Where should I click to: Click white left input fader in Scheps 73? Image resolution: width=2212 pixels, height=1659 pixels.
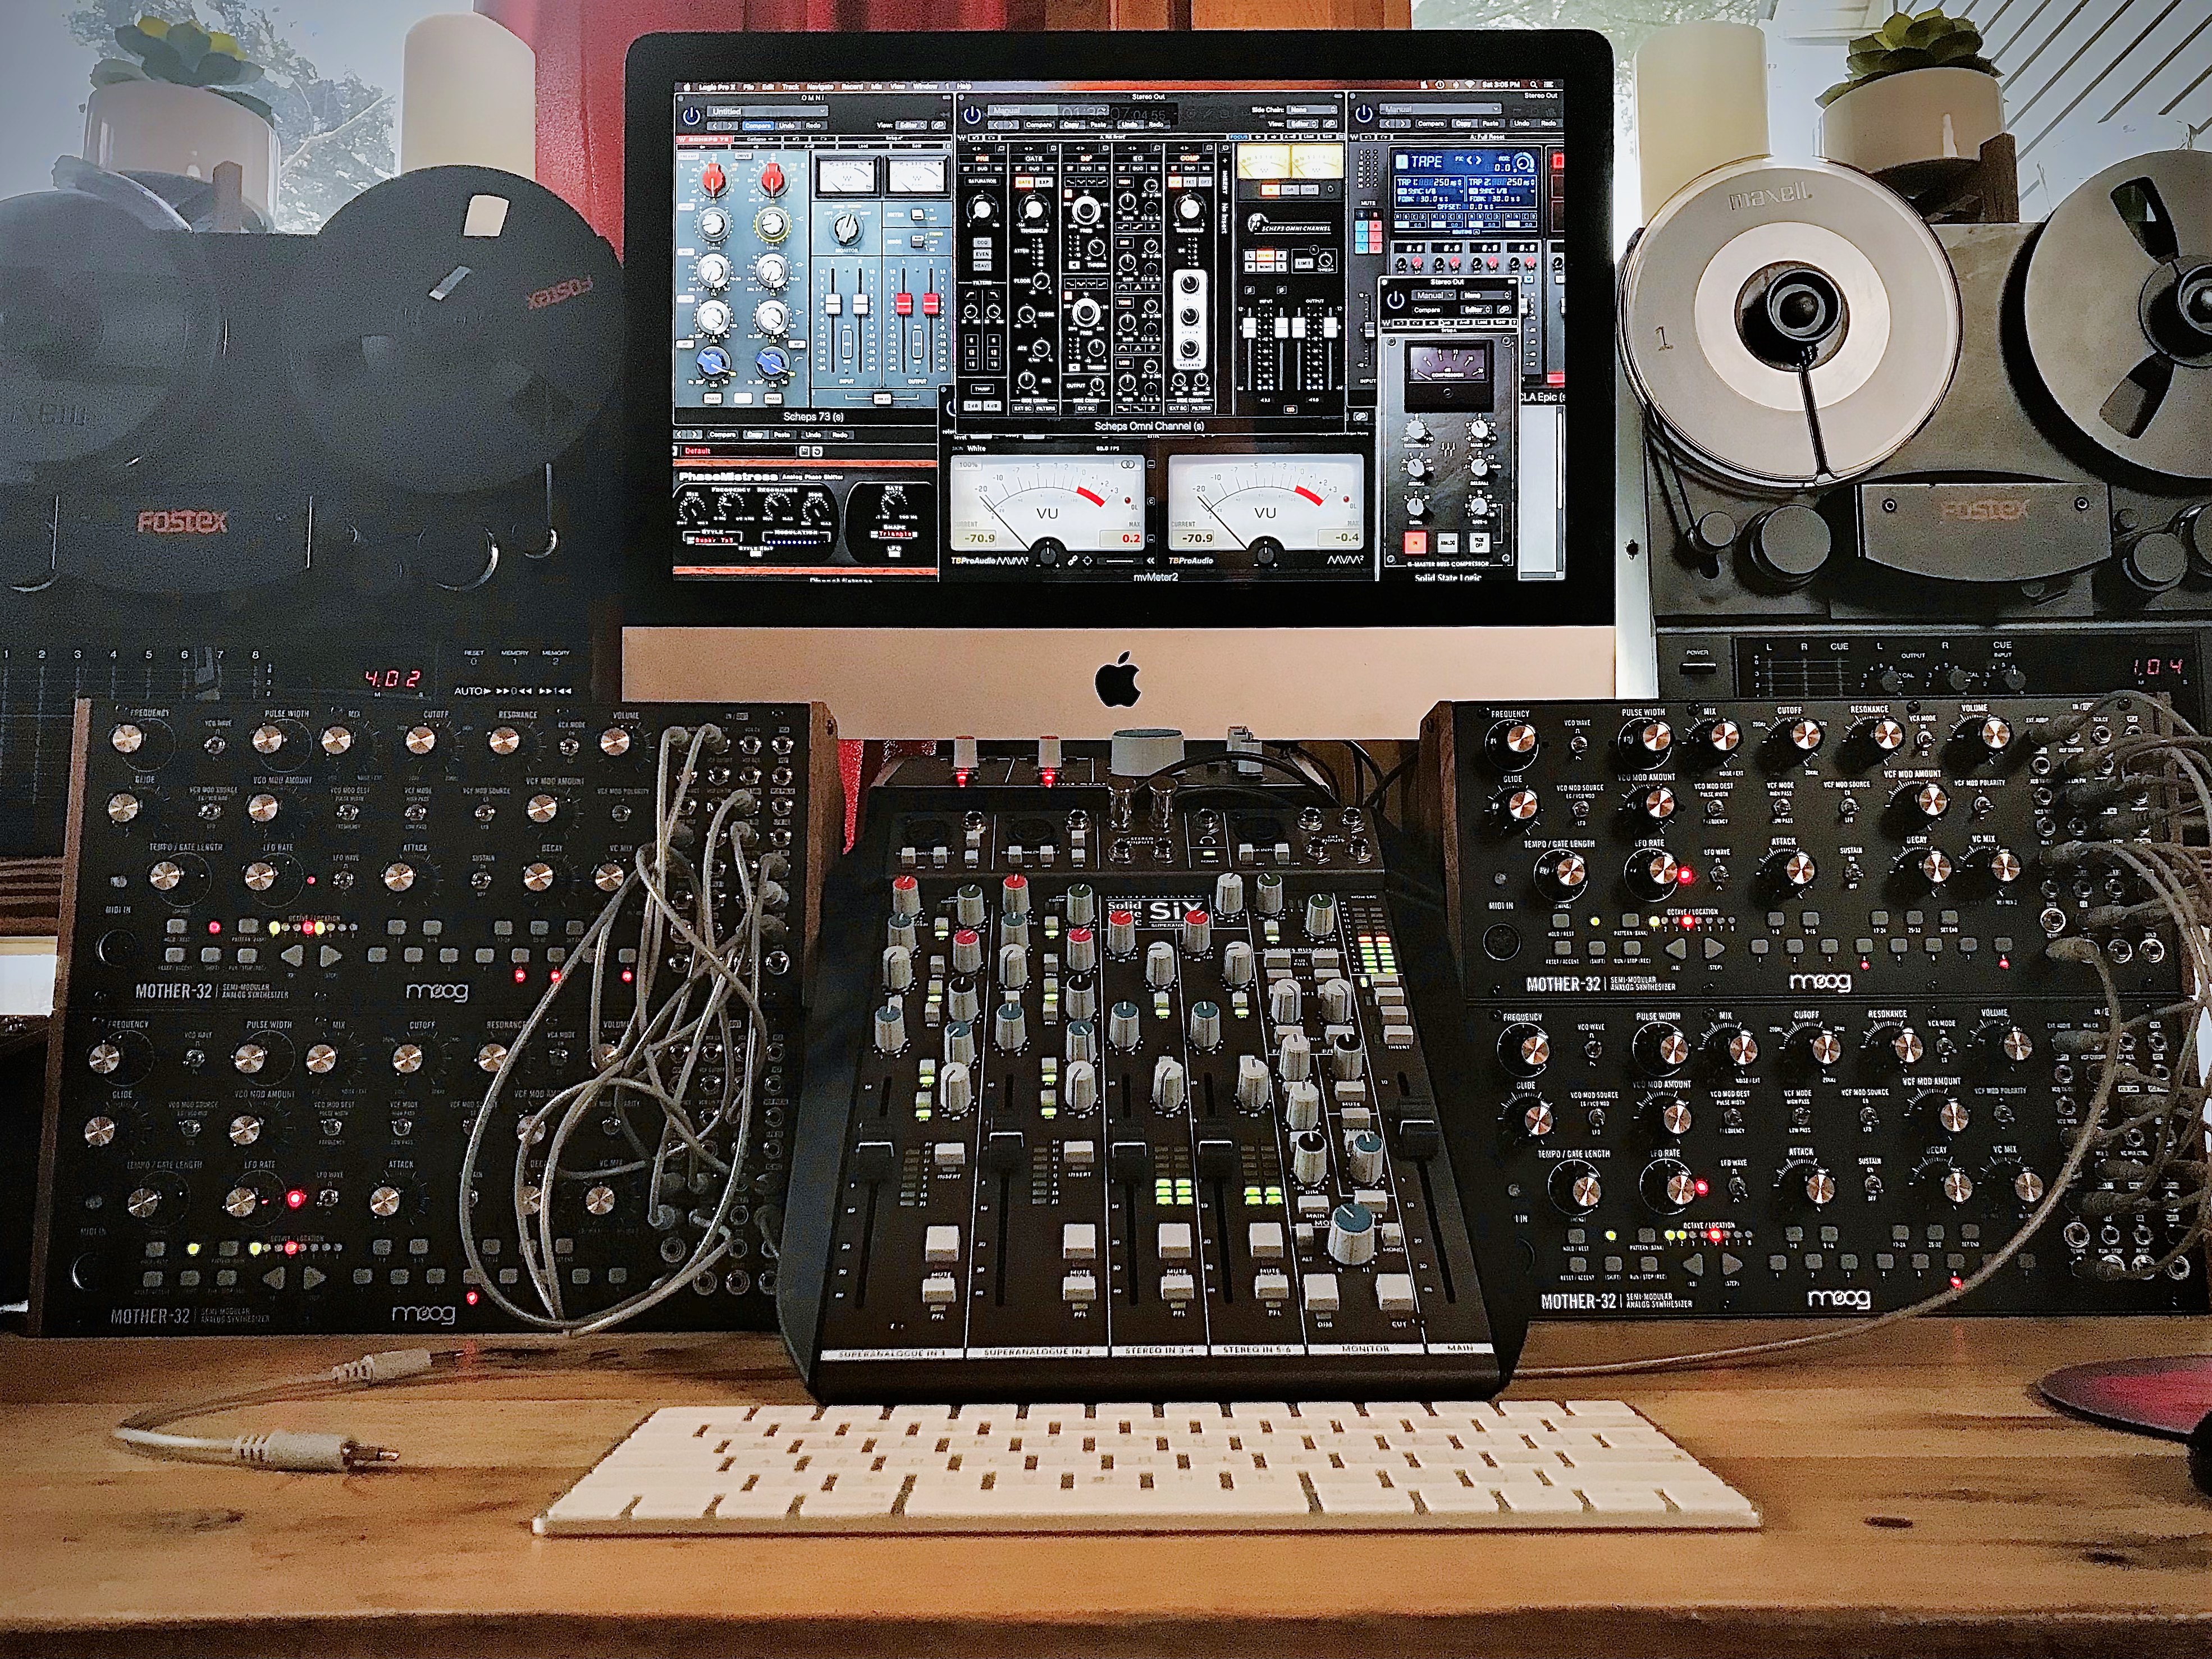pos(833,304)
